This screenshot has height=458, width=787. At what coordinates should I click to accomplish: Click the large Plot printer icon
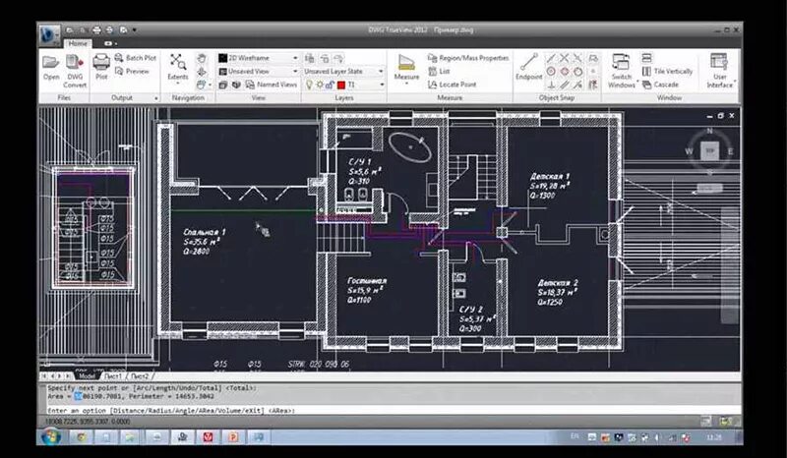pyautogui.click(x=101, y=62)
